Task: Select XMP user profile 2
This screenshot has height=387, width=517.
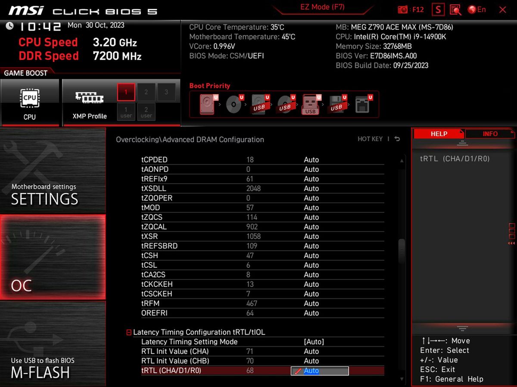Action: pyautogui.click(x=146, y=112)
